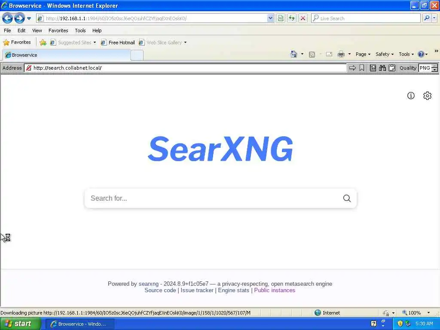The image size is (440, 330).
Task: Open SearXNG preferences gear icon
Action: point(427,96)
